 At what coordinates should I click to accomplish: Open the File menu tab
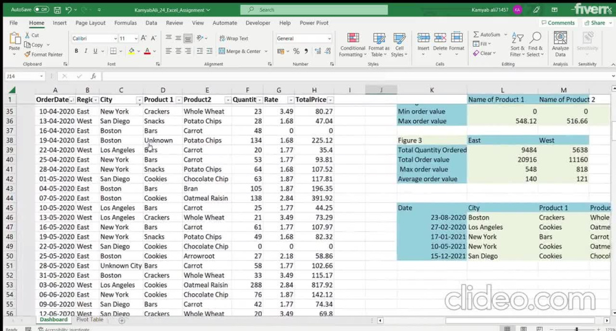tap(14, 23)
